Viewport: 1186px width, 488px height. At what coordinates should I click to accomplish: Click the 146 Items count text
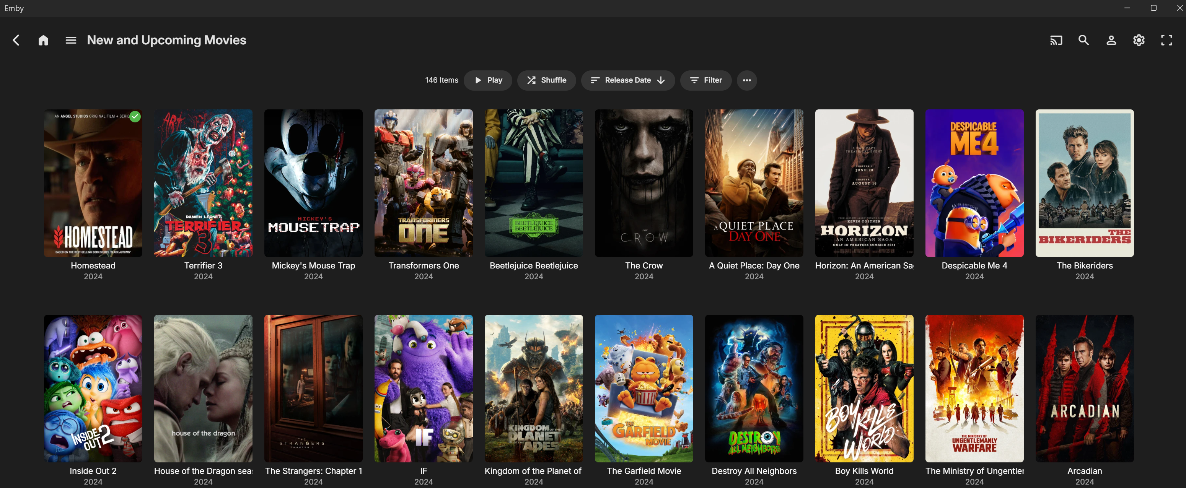[441, 80]
